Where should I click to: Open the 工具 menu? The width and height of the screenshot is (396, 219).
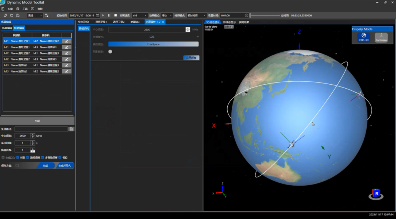pyautogui.click(x=25, y=9)
